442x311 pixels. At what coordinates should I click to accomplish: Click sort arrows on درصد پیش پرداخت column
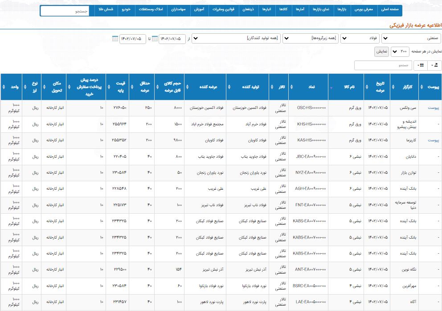tap(69, 87)
